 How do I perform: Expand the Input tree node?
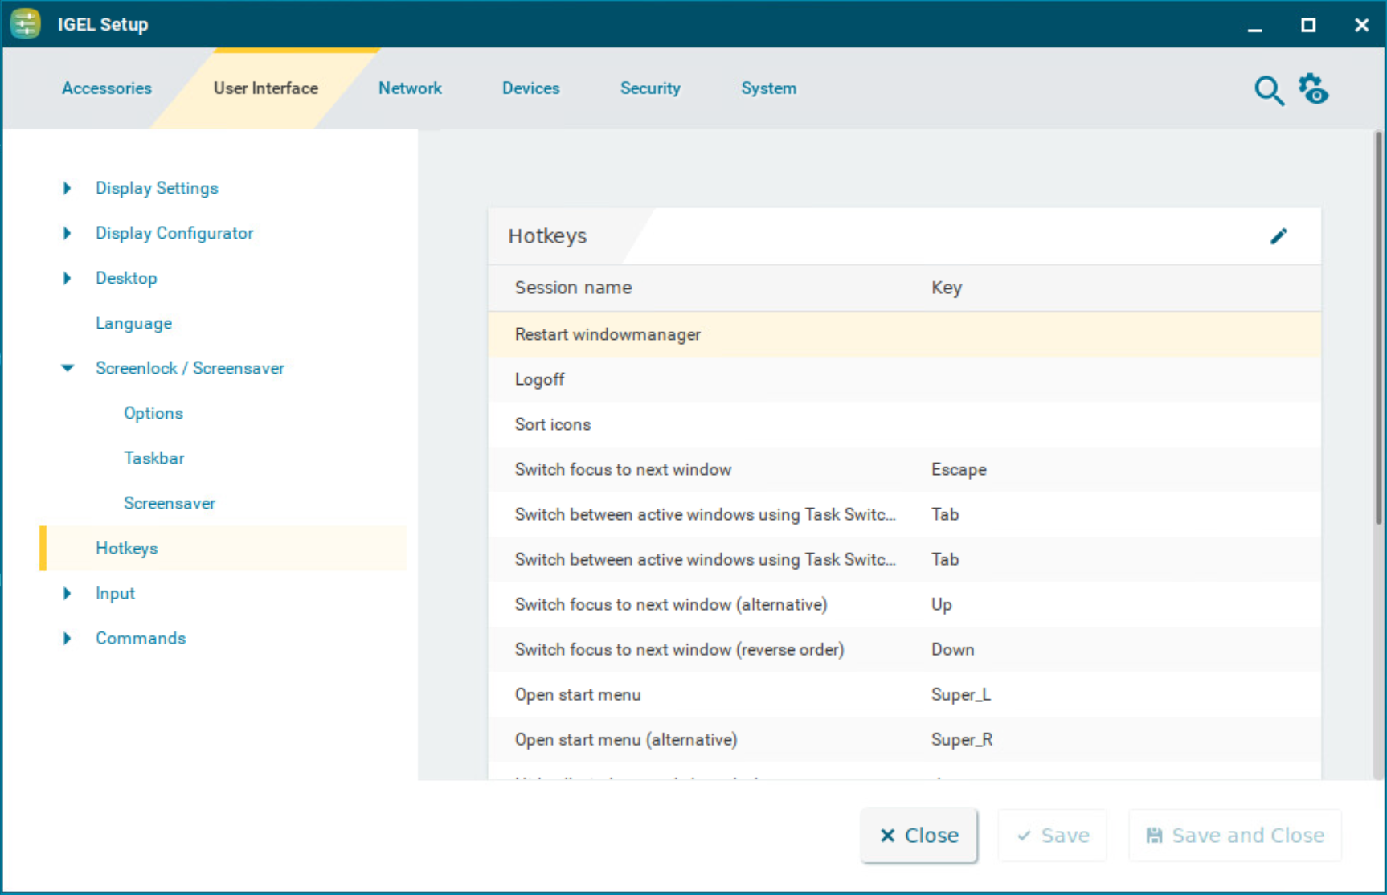[68, 593]
